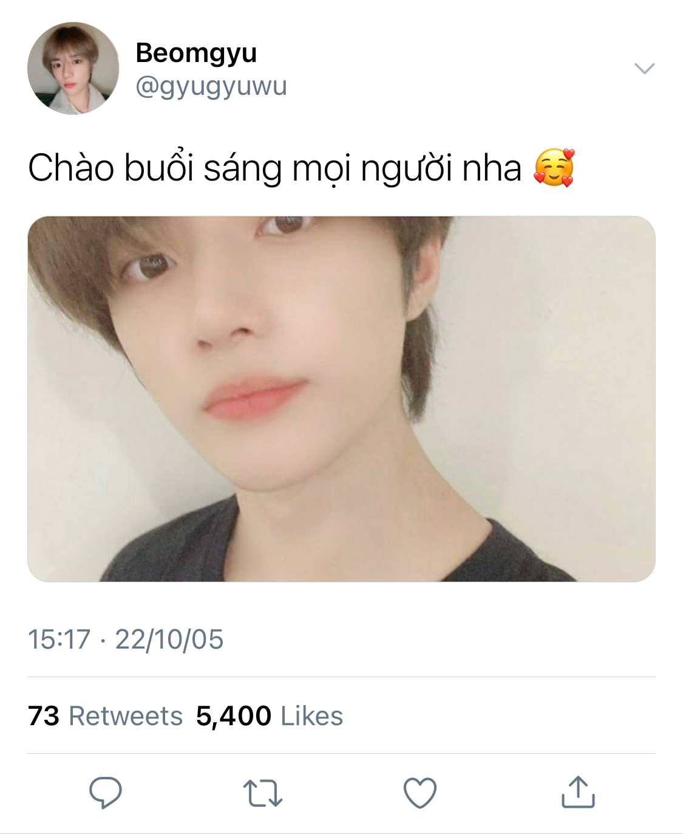Click the word nha in the tweet
Screen dimensions: 683x834
click(x=492, y=168)
